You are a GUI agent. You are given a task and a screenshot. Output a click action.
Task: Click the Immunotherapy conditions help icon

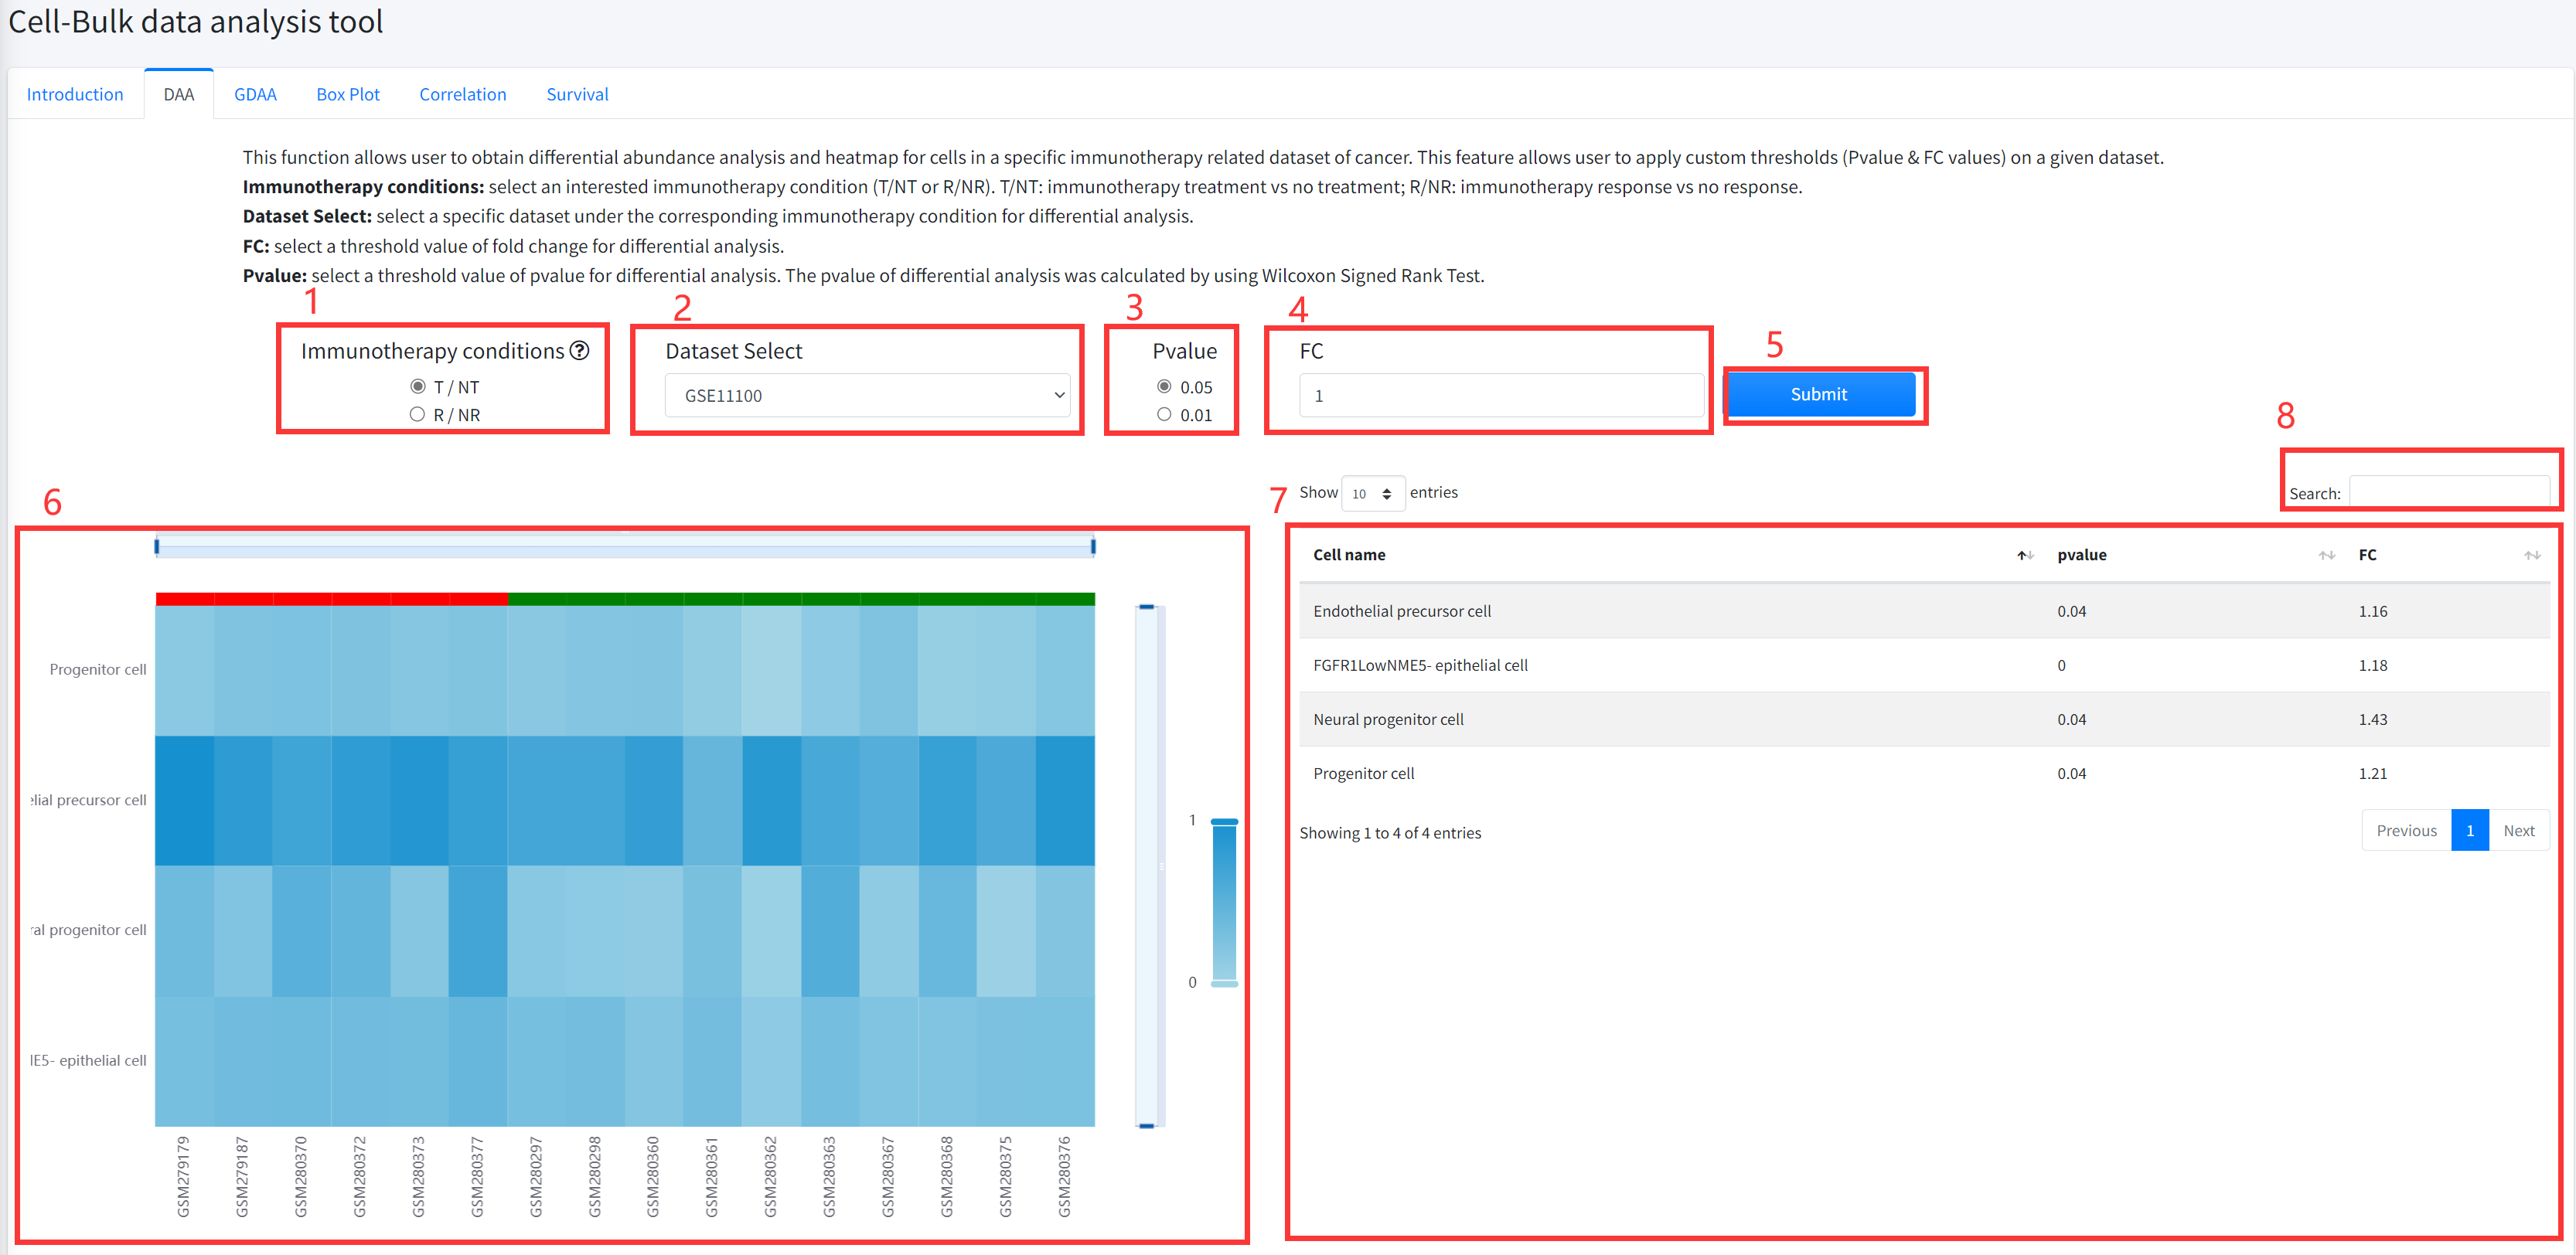pyautogui.click(x=579, y=351)
